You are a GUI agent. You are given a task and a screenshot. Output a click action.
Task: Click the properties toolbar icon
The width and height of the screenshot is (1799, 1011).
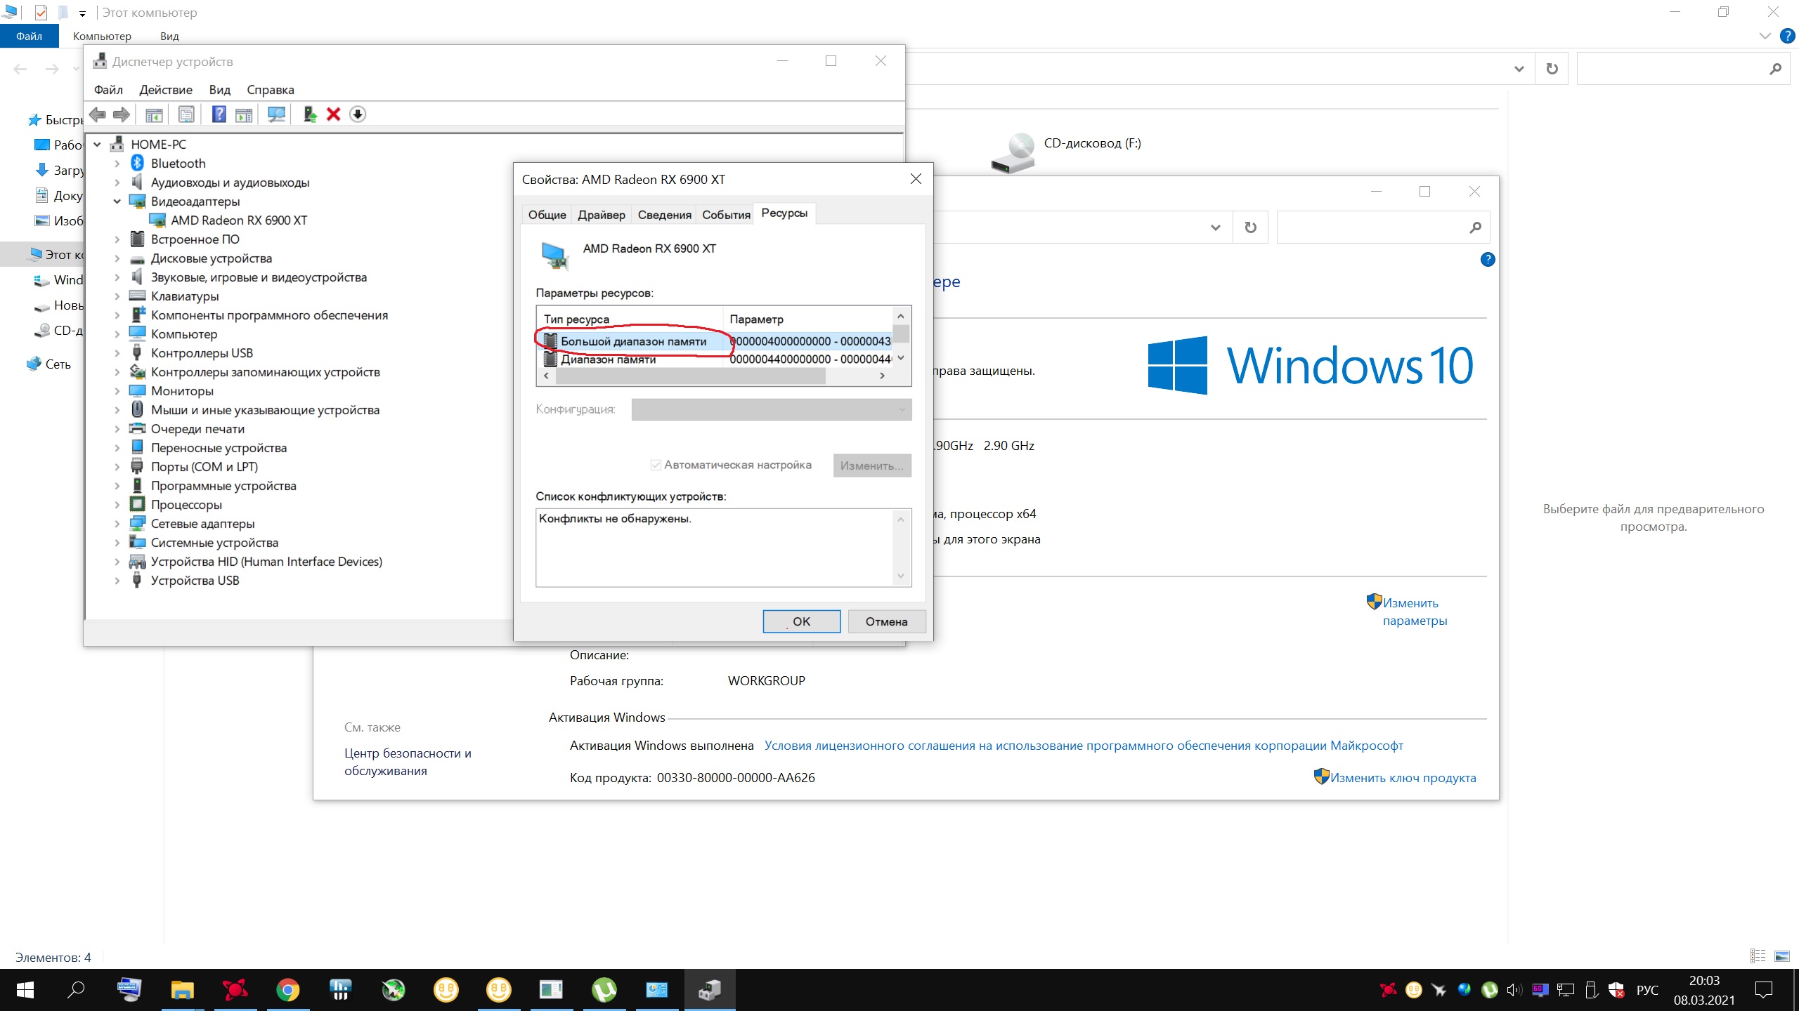click(x=186, y=114)
